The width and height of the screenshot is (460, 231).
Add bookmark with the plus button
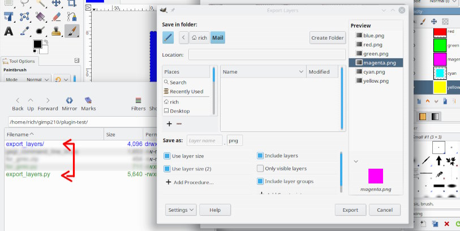click(169, 124)
